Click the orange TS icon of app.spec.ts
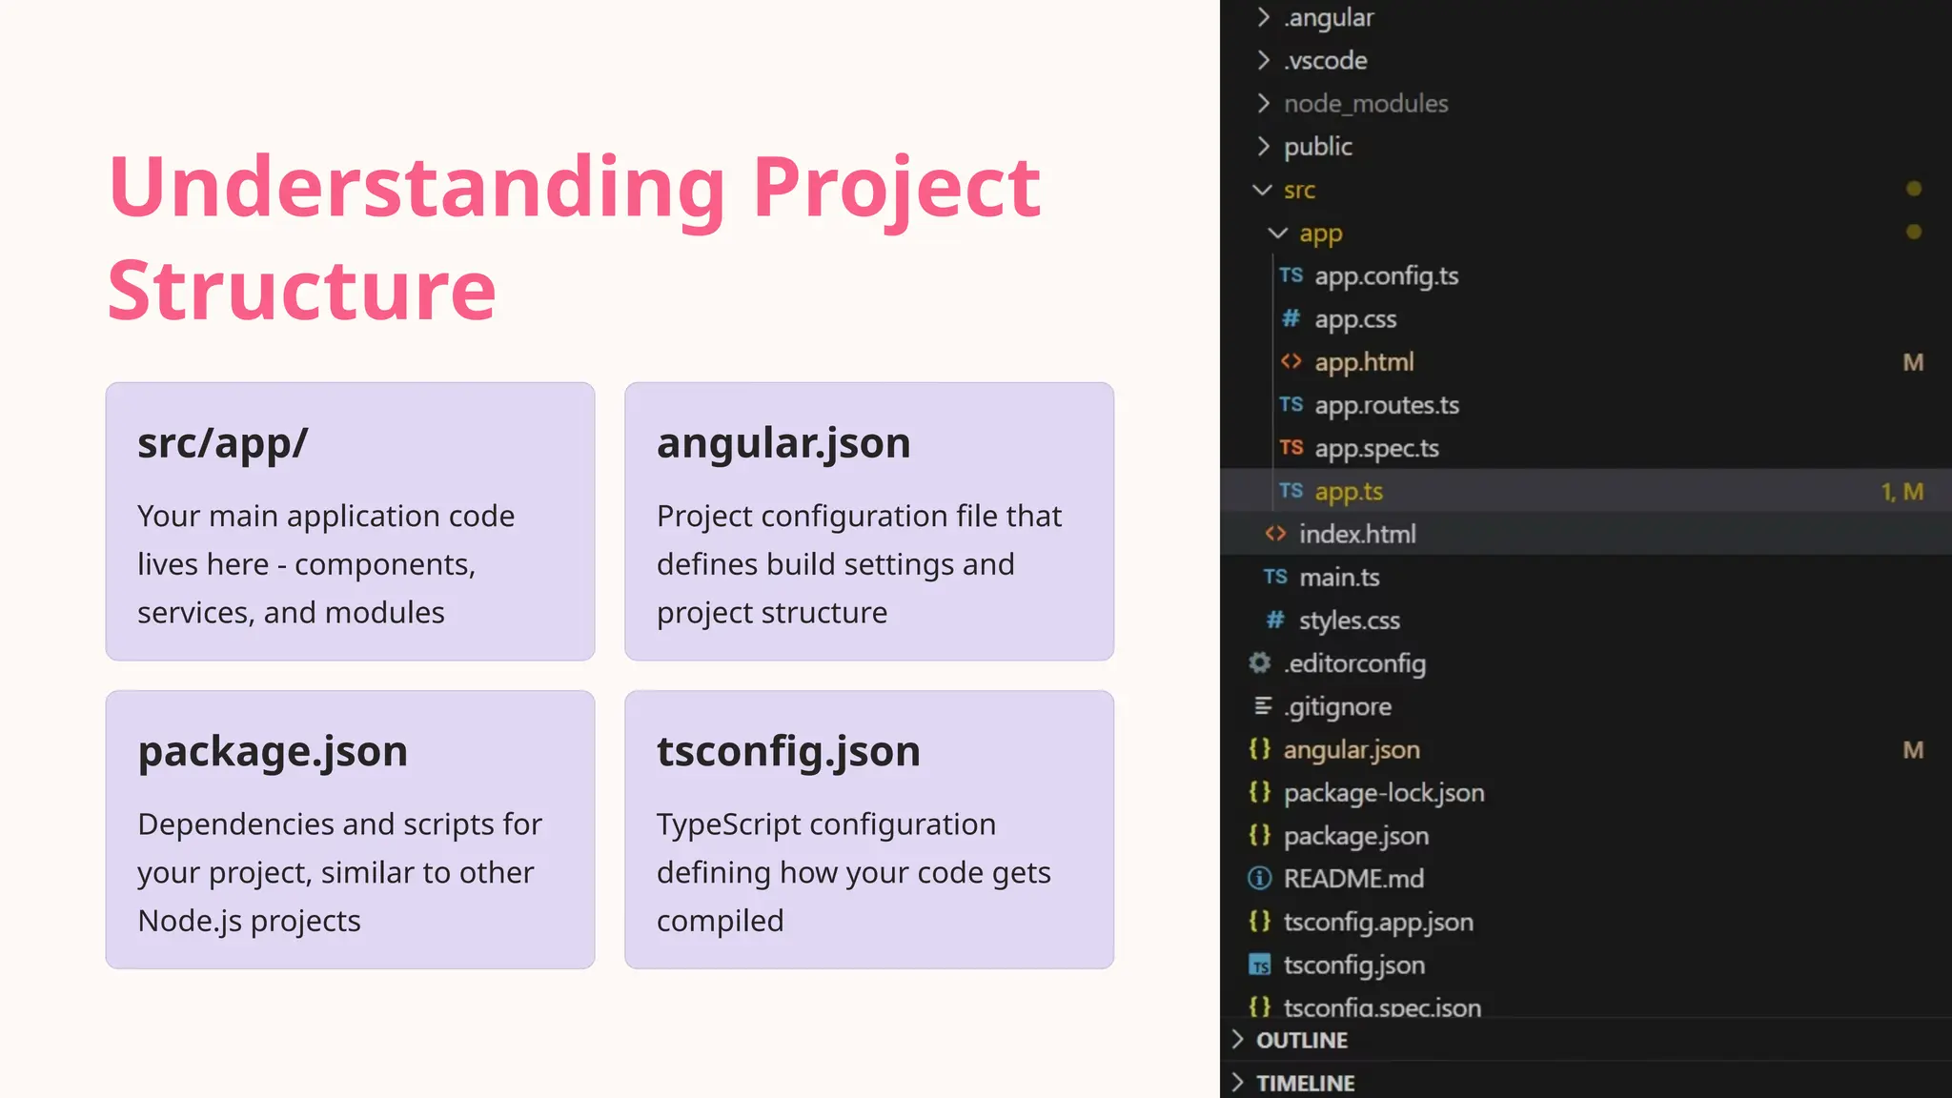This screenshot has width=1952, height=1098. tap(1291, 447)
